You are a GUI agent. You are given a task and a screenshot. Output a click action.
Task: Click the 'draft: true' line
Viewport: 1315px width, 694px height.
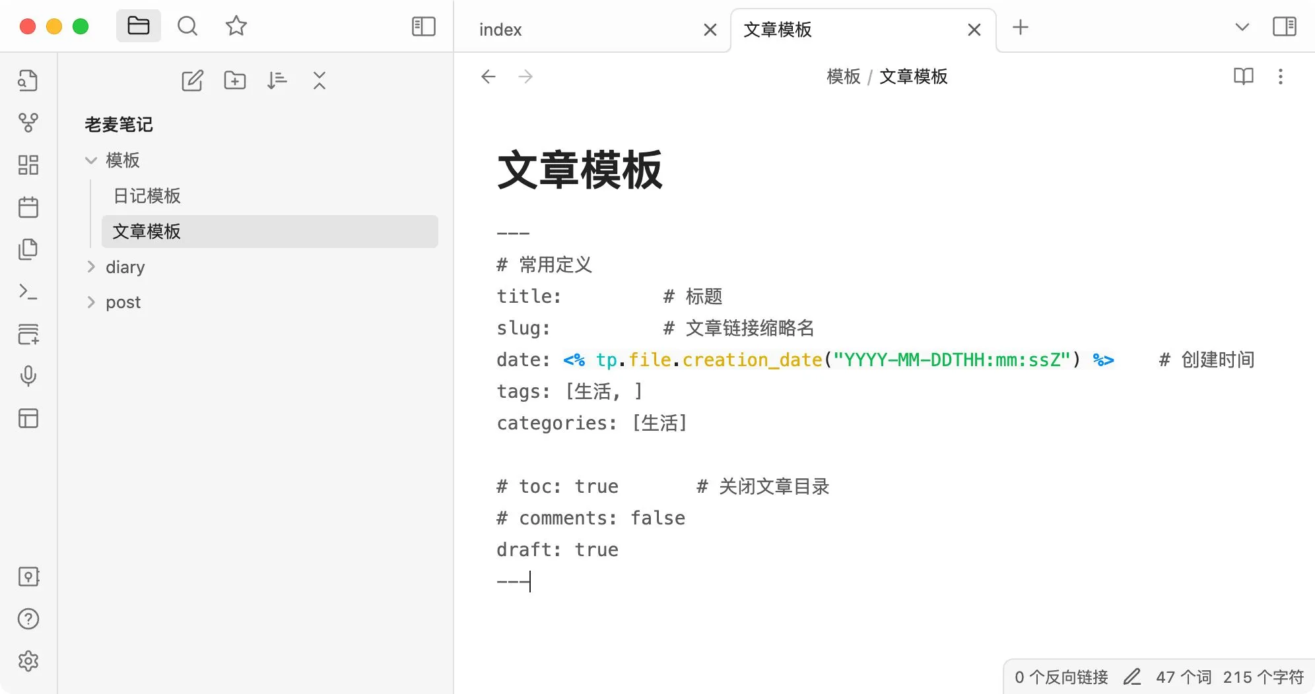point(558,550)
